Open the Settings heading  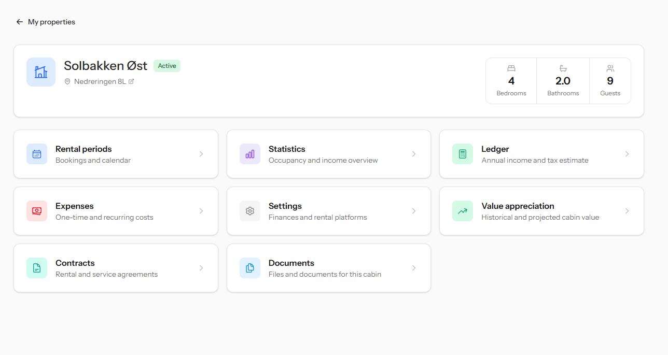click(285, 206)
